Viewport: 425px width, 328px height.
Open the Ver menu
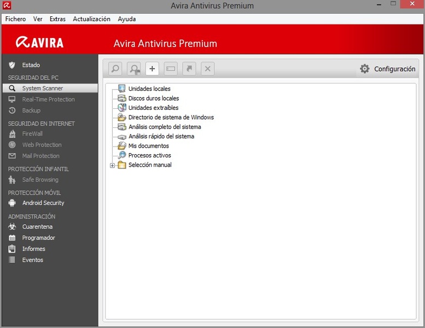(x=38, y=19)
